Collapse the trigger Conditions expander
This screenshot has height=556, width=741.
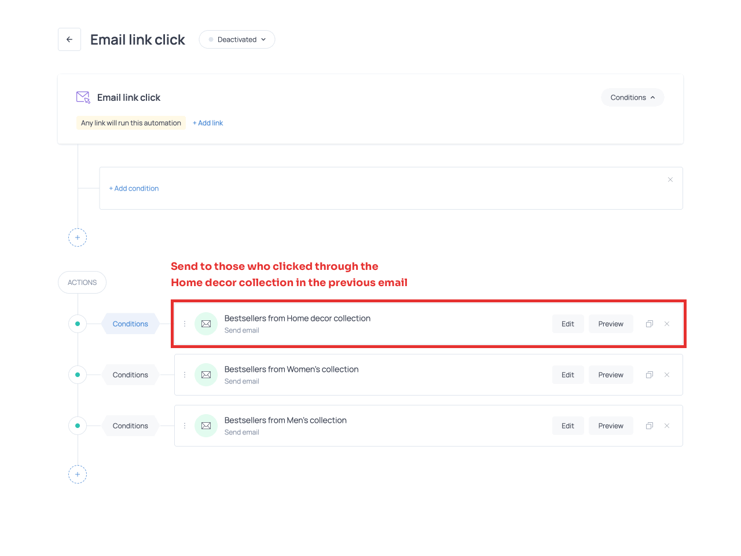[632, 97]
